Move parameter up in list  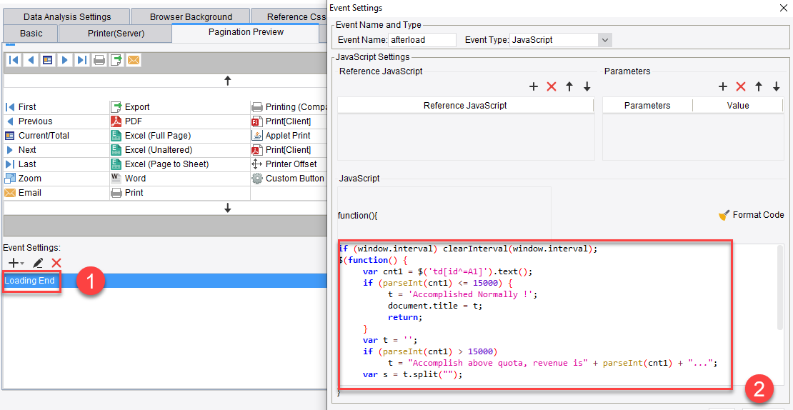click(758, 87)
